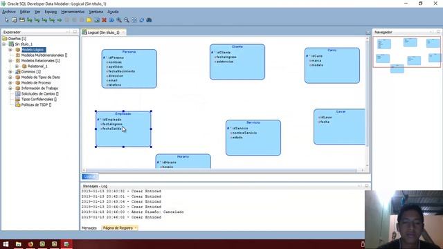The width and height of the screenshot is (443, 249).
Task: Open the Herramientas menu
Action: tap(73, 12)
